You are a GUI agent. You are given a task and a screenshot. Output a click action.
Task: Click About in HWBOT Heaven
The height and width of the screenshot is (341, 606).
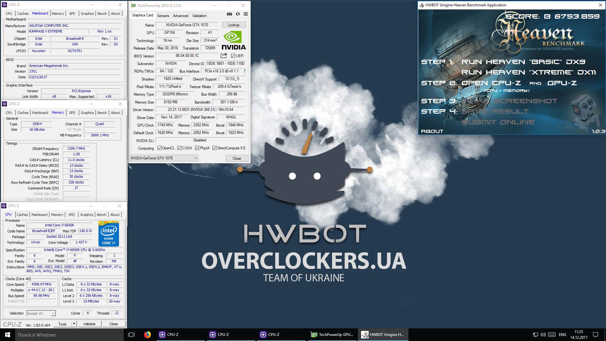click(x=432, y=131)
